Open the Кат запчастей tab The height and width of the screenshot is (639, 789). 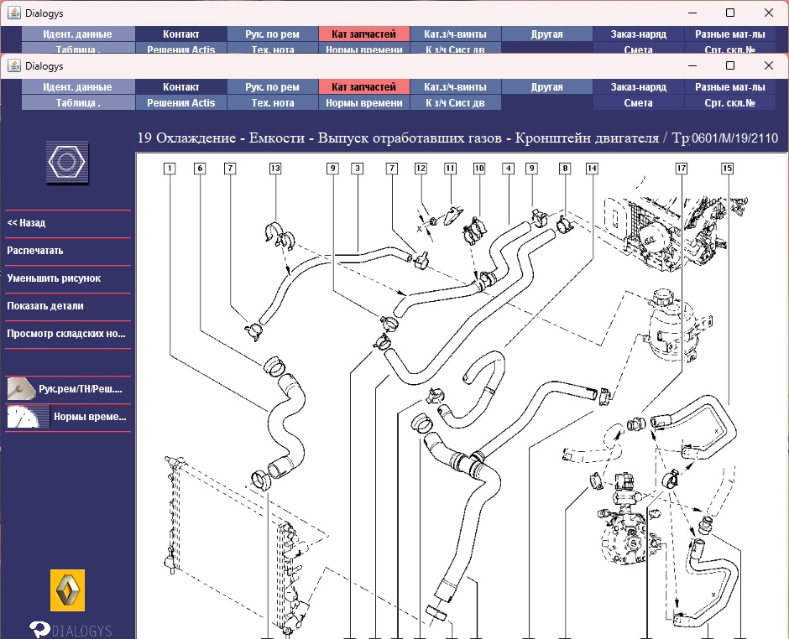tap(363, 87)
